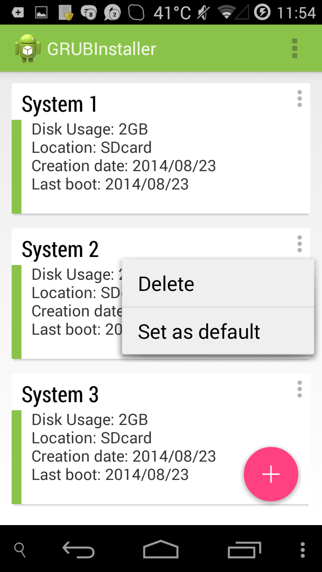Open the action bar overflow menu
The image size is (322, 572).
pos(294,48)
